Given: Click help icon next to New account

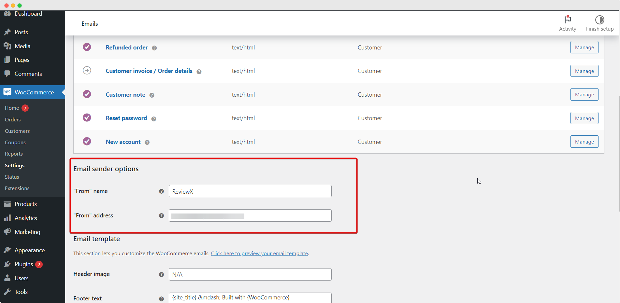Looking at the screenshot, I should click(x=147, y=143).
